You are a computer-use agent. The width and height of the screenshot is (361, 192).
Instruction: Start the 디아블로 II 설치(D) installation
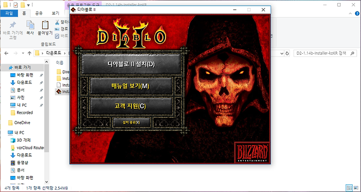click(131, 64)
